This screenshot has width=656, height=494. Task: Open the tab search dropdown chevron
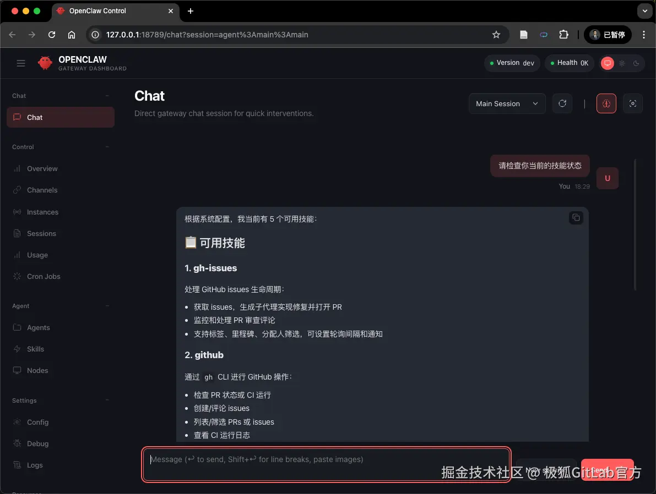click(644, 11)
